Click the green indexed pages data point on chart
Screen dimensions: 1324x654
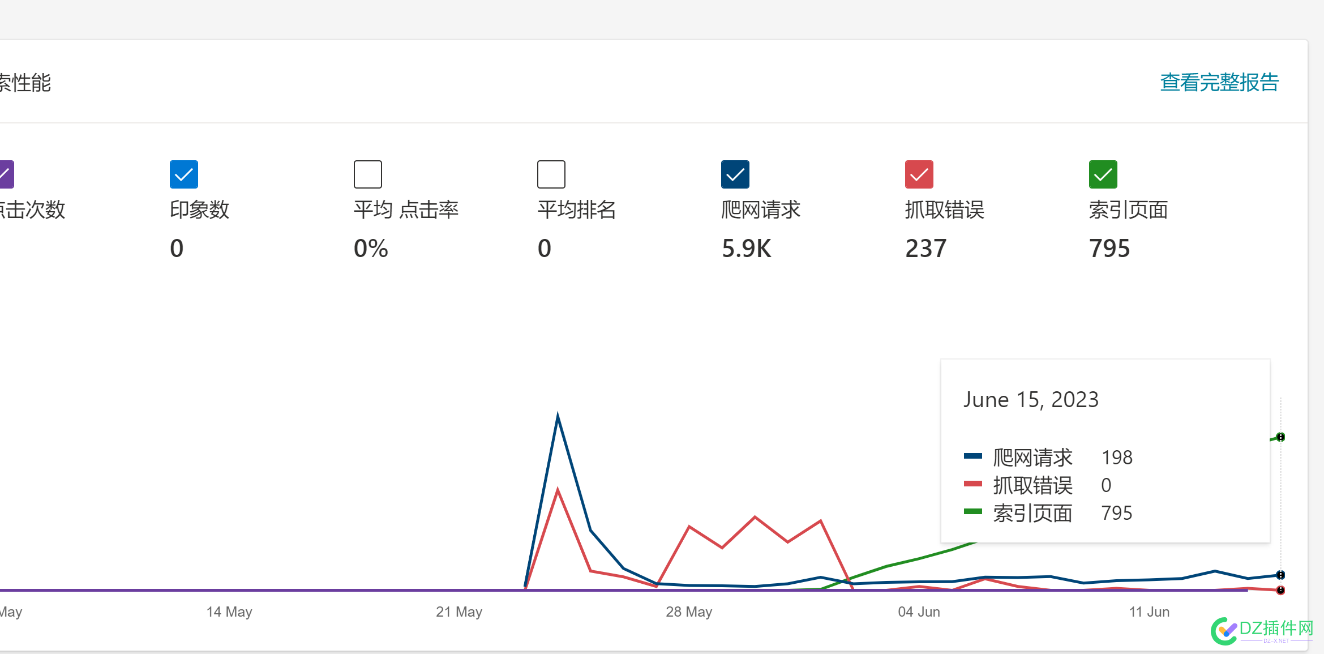(1280, 437)
